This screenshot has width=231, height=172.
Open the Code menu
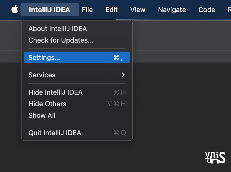[207, 10]
